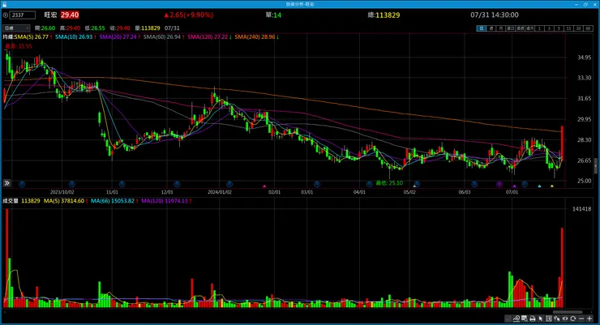Click the lowest price label 25.10
Viewport: 600px width, 325px height.
[x=389, y=183]
